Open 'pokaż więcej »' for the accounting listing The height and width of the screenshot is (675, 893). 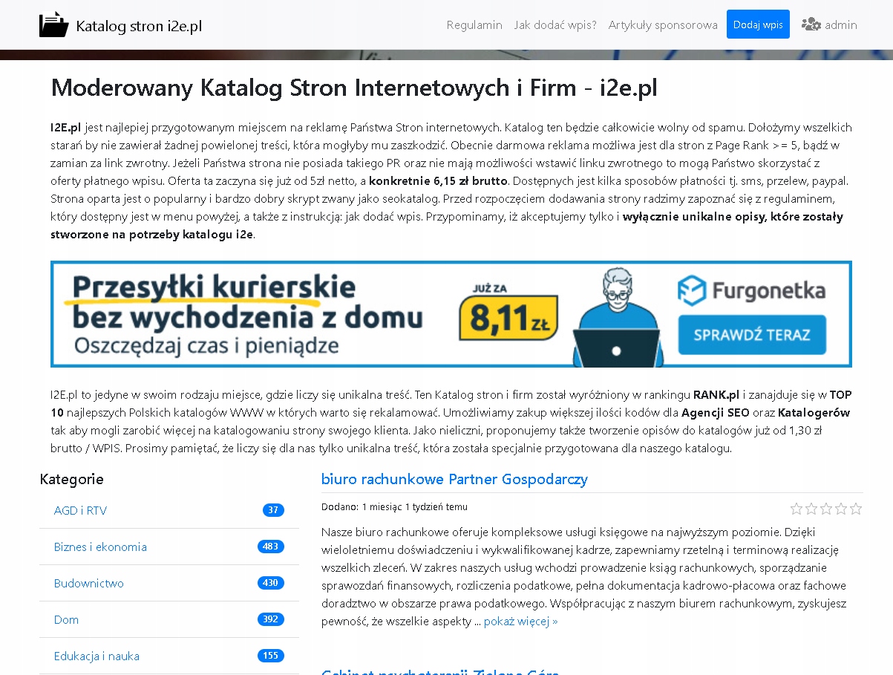[x=520, y=622]
